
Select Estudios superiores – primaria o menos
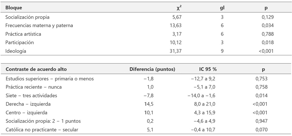coord(50,79)
